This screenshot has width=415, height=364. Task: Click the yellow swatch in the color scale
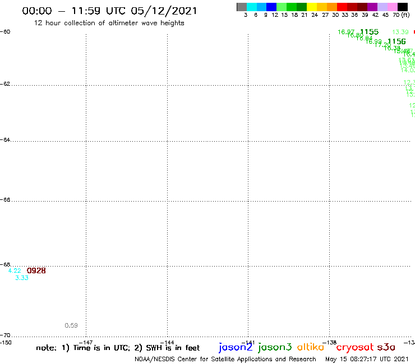[312, 7]
